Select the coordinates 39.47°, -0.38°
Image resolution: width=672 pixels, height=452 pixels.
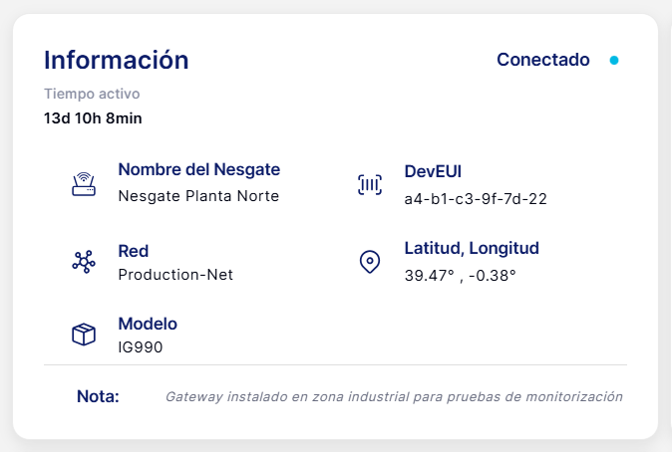(x=460, y=275)
